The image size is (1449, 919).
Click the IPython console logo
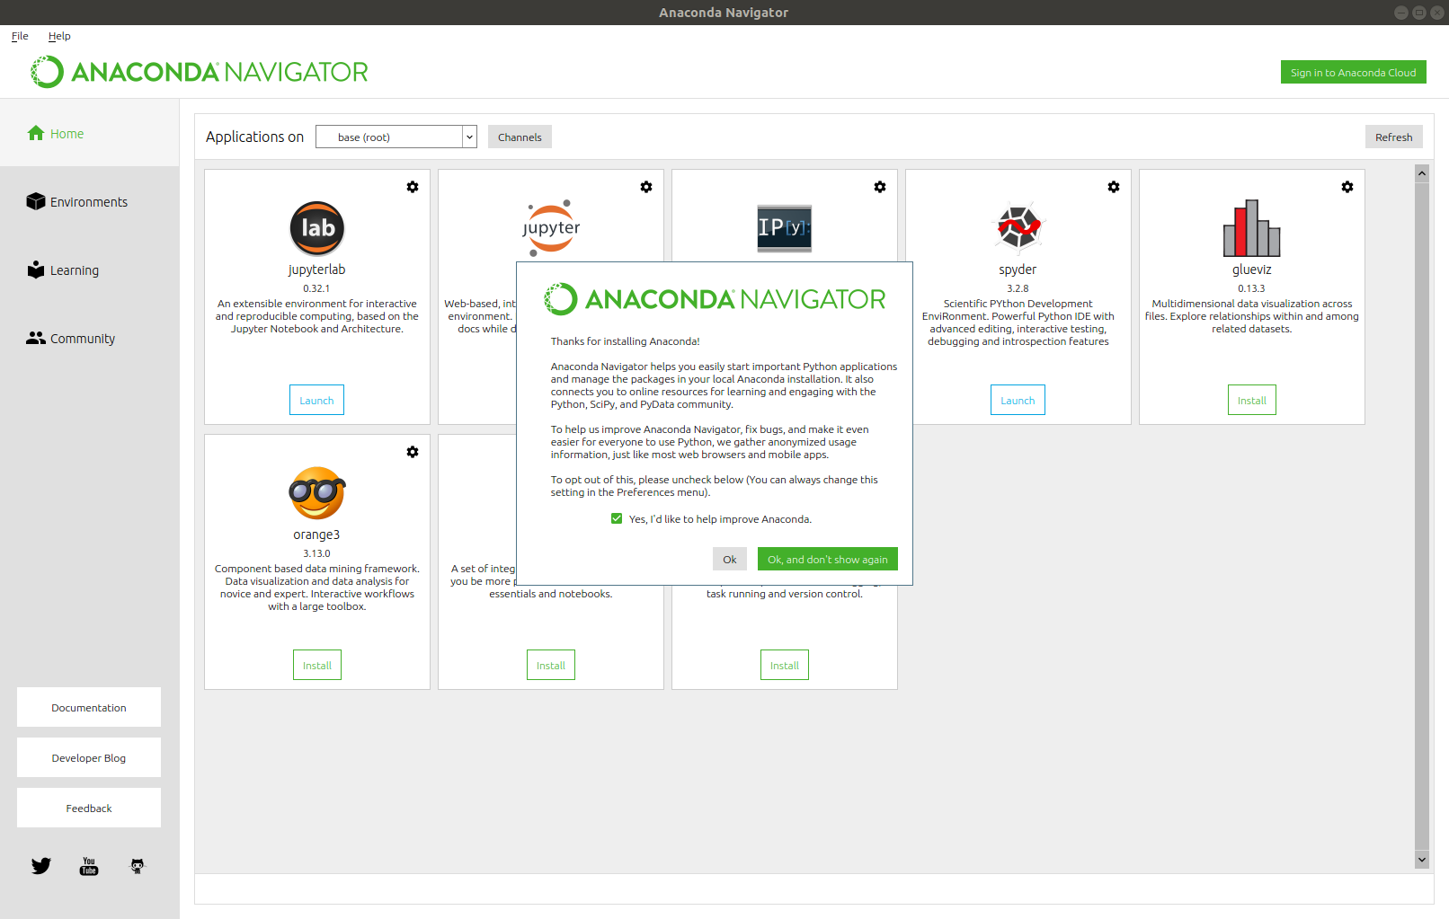click(785, 228)
